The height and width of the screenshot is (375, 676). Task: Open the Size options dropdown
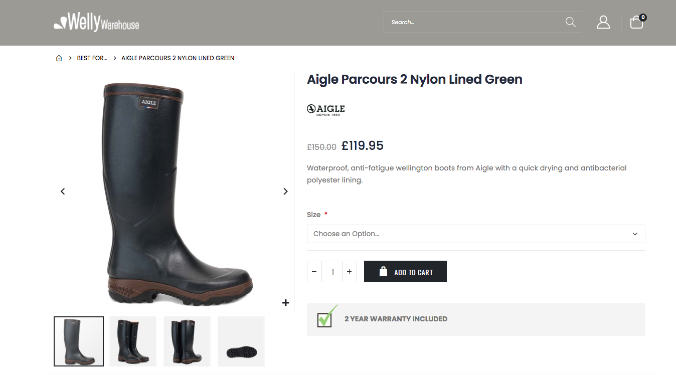point(475,234)
